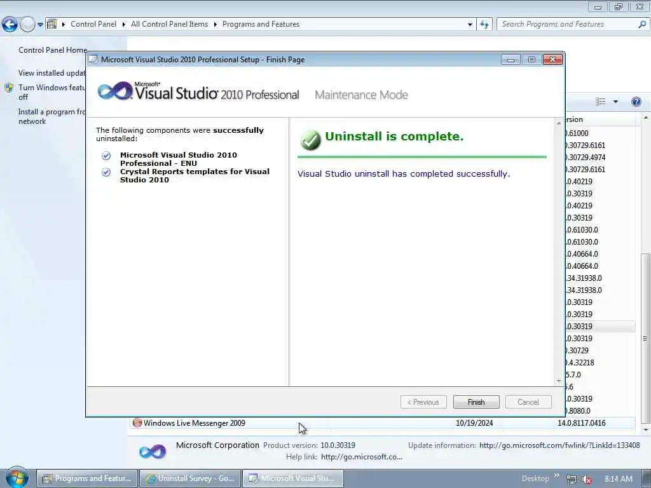This screenshot has height=488, width=651.
Task: Click the Back arrow in Control Panel window
Action: 10,25
